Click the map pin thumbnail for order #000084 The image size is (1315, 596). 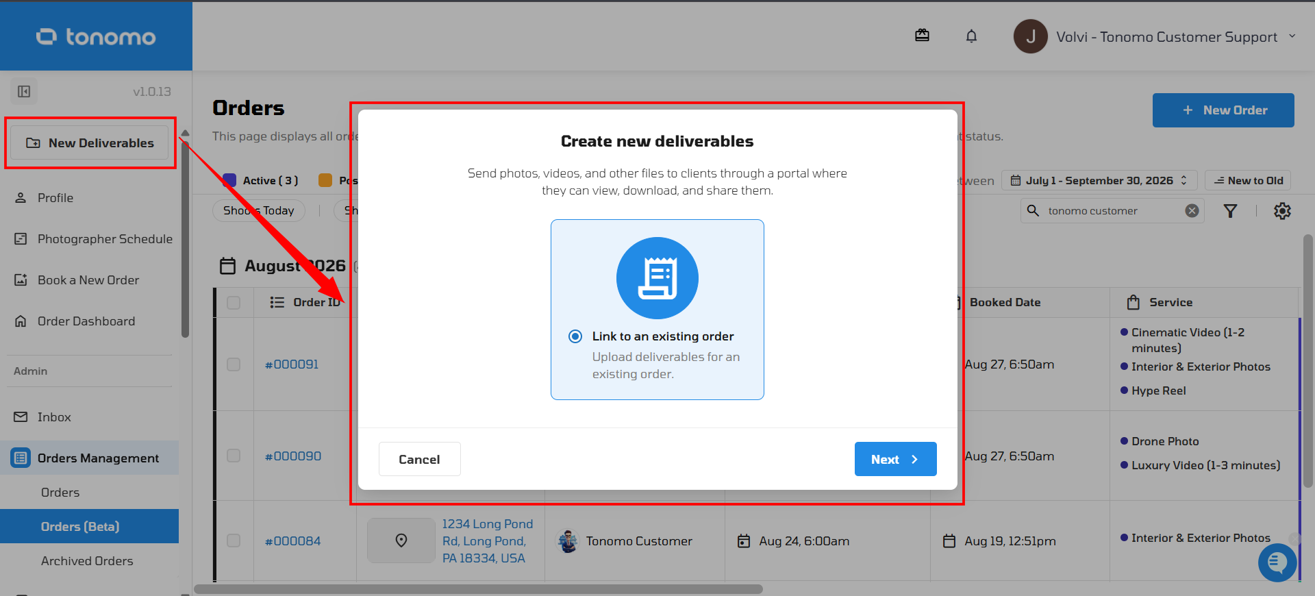(401, 541)
